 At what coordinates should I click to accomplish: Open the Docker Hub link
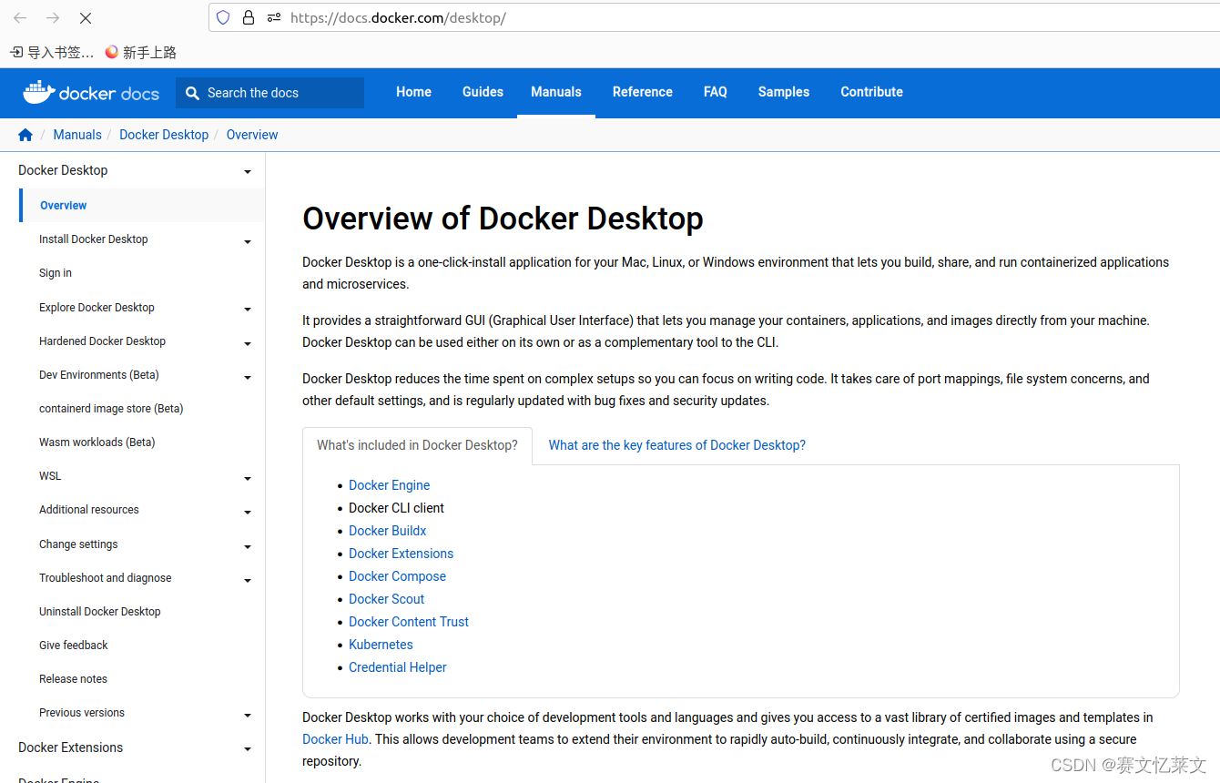[x=335, y=739]
